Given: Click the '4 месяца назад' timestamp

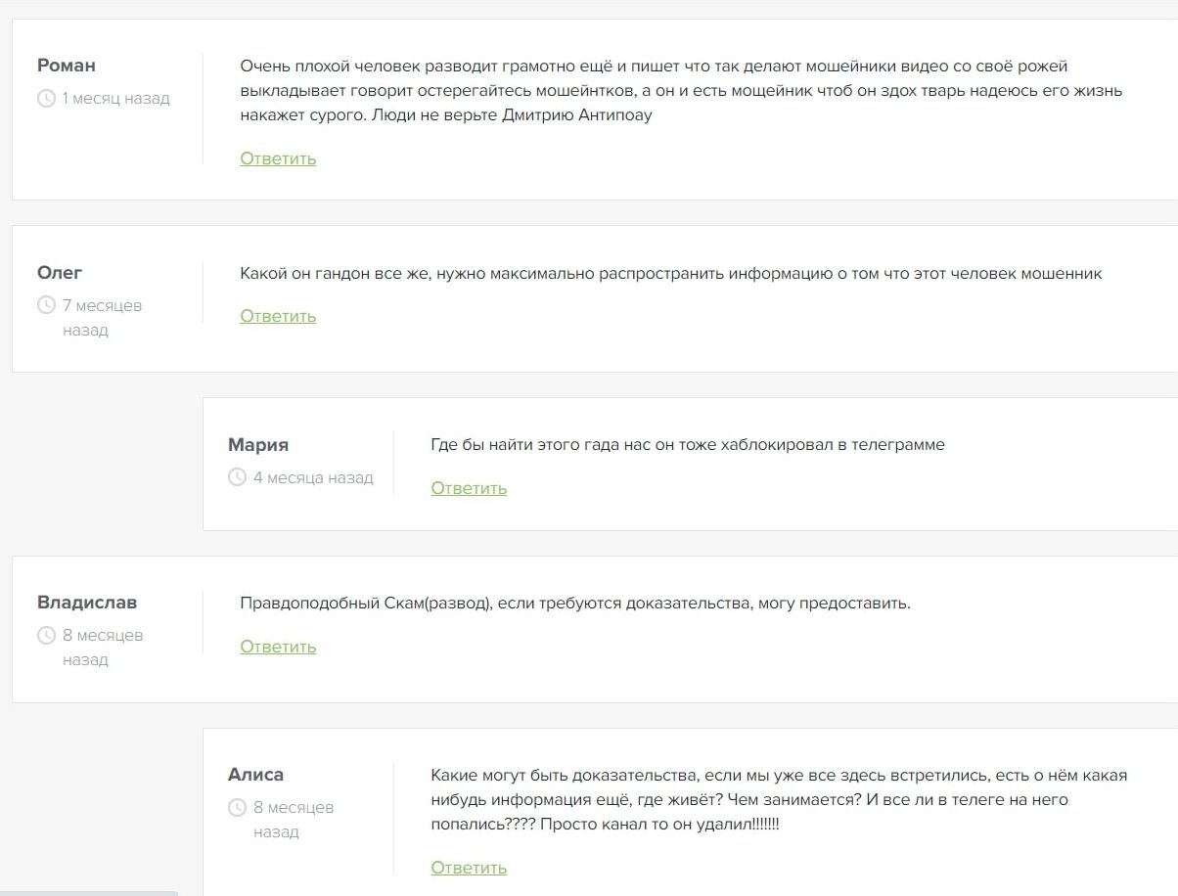Looking at the screenshot, I should [313, 478].
